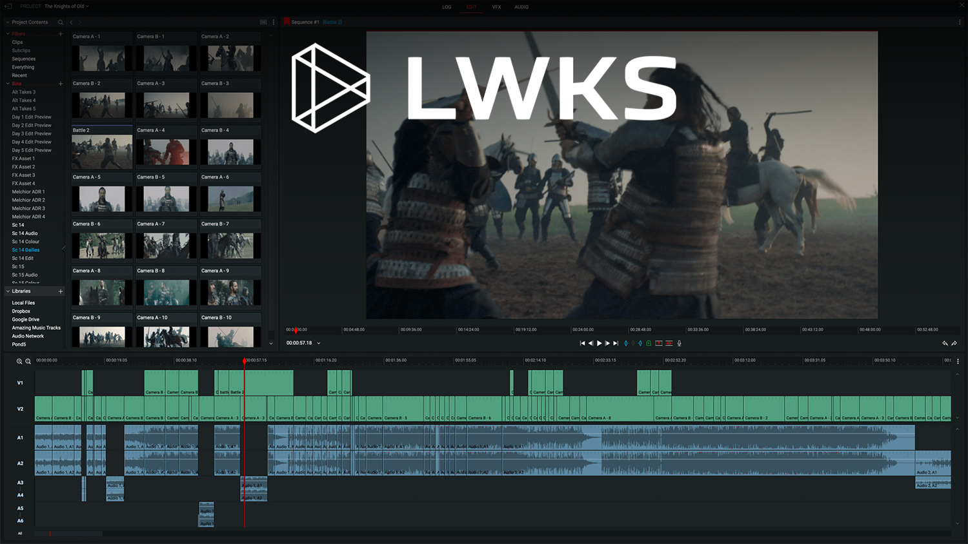Collapse the Libraries section
The height and width of the screenshot is (544, 968).
[8, 291]
